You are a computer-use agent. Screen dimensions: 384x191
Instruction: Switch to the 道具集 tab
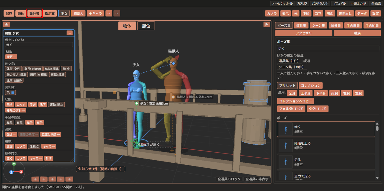pos(301,25)
